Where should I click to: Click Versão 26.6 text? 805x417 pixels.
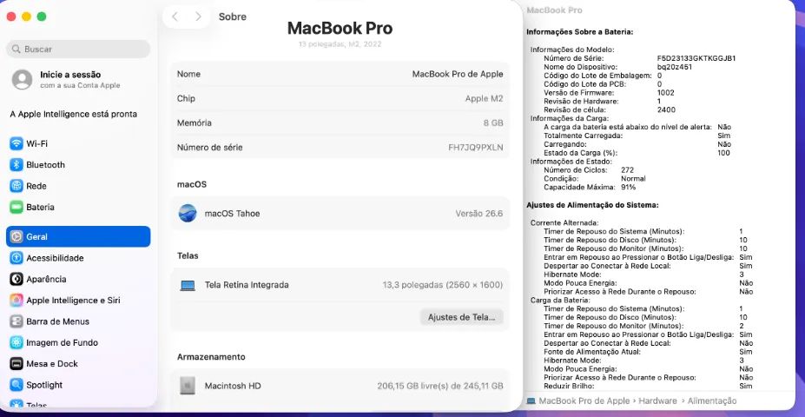[x=479, y=214]
